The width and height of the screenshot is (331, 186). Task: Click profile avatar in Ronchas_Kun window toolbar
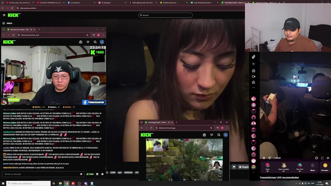coord(99,35)
